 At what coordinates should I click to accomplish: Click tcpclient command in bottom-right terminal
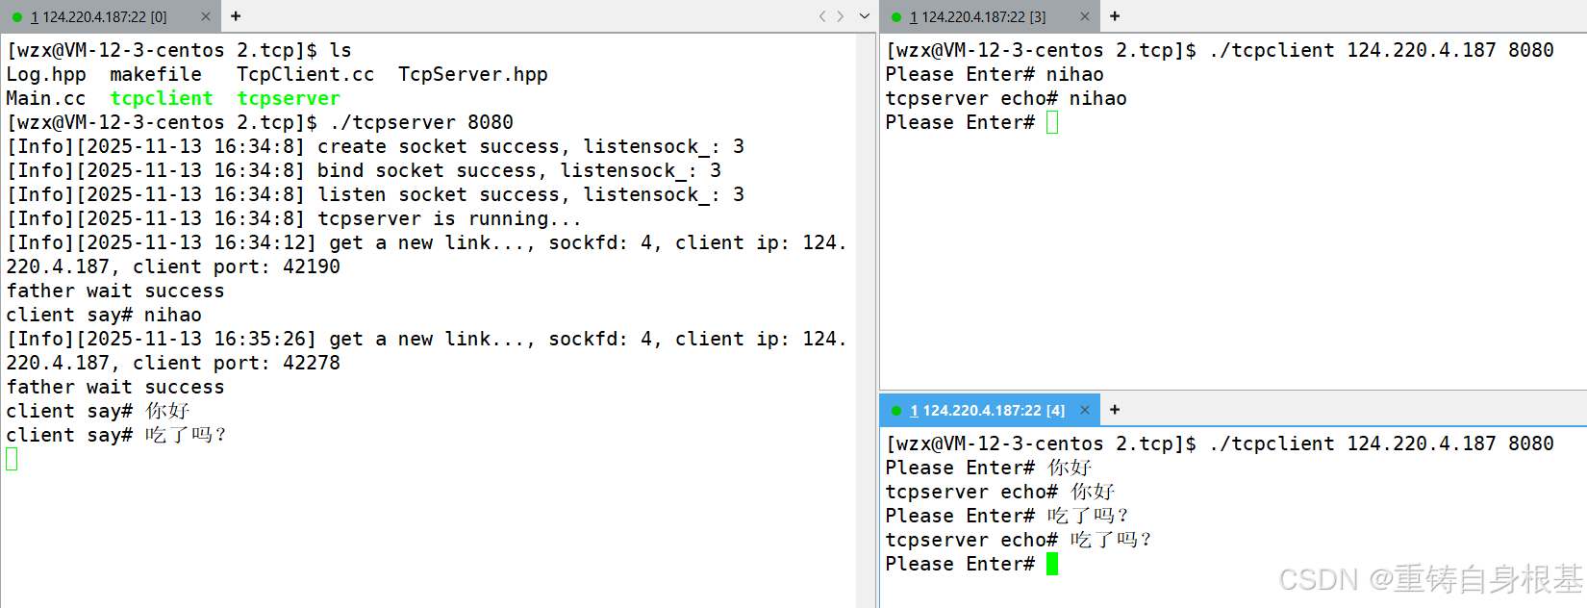click(x=1381, y=443)
